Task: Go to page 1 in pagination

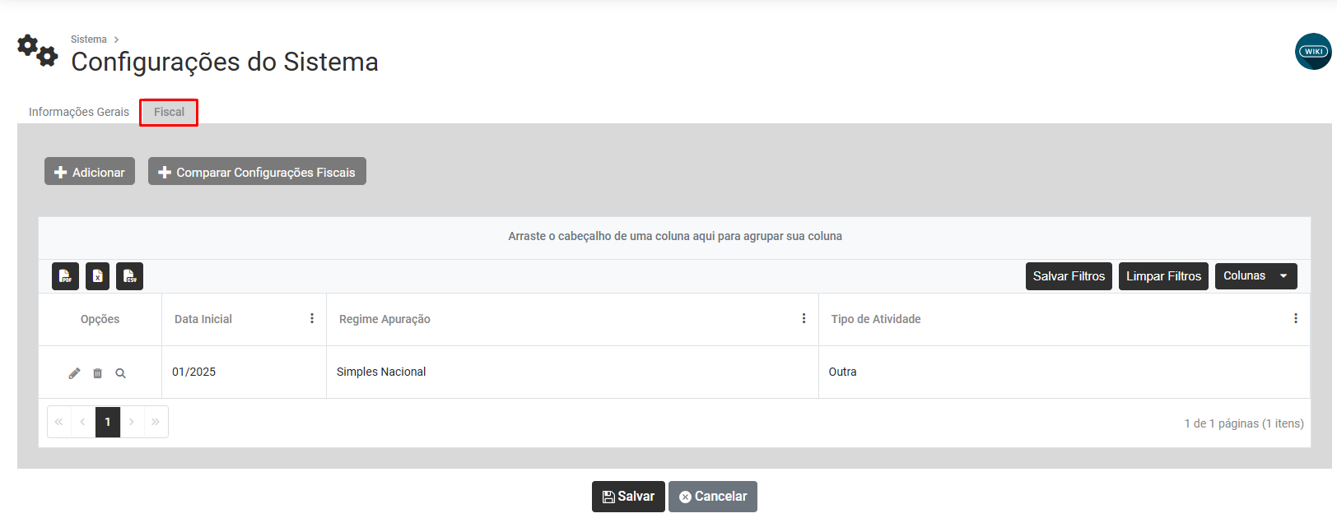Action: point(108,422)
